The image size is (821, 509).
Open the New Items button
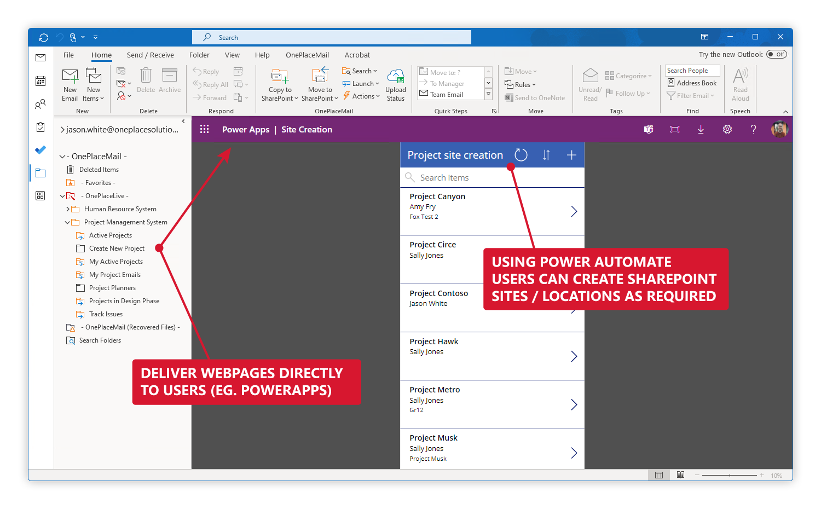pyautogui.click(x=94, y=85)
